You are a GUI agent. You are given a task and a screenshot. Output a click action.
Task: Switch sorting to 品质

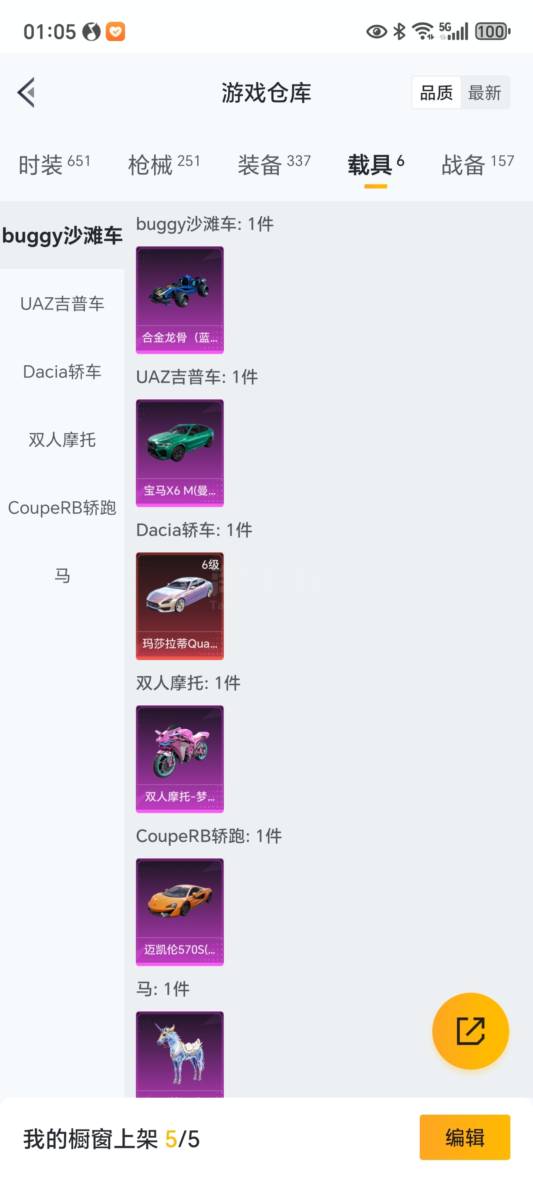click(436, 92)
